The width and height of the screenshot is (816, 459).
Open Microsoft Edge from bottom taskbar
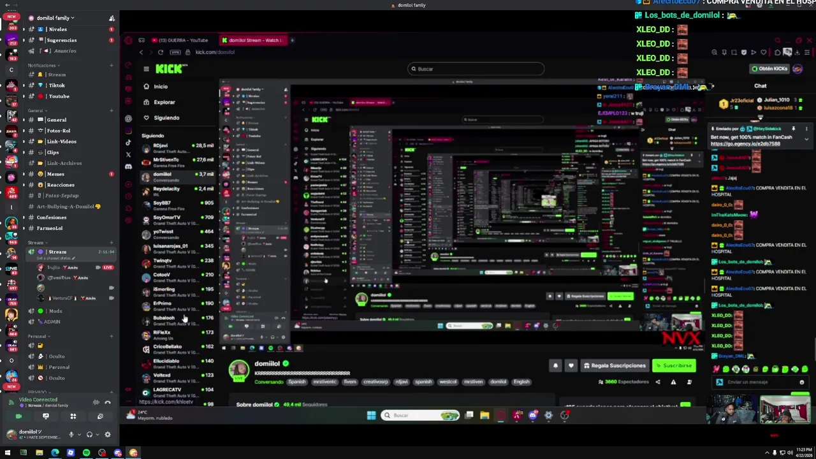pos(55,453)
